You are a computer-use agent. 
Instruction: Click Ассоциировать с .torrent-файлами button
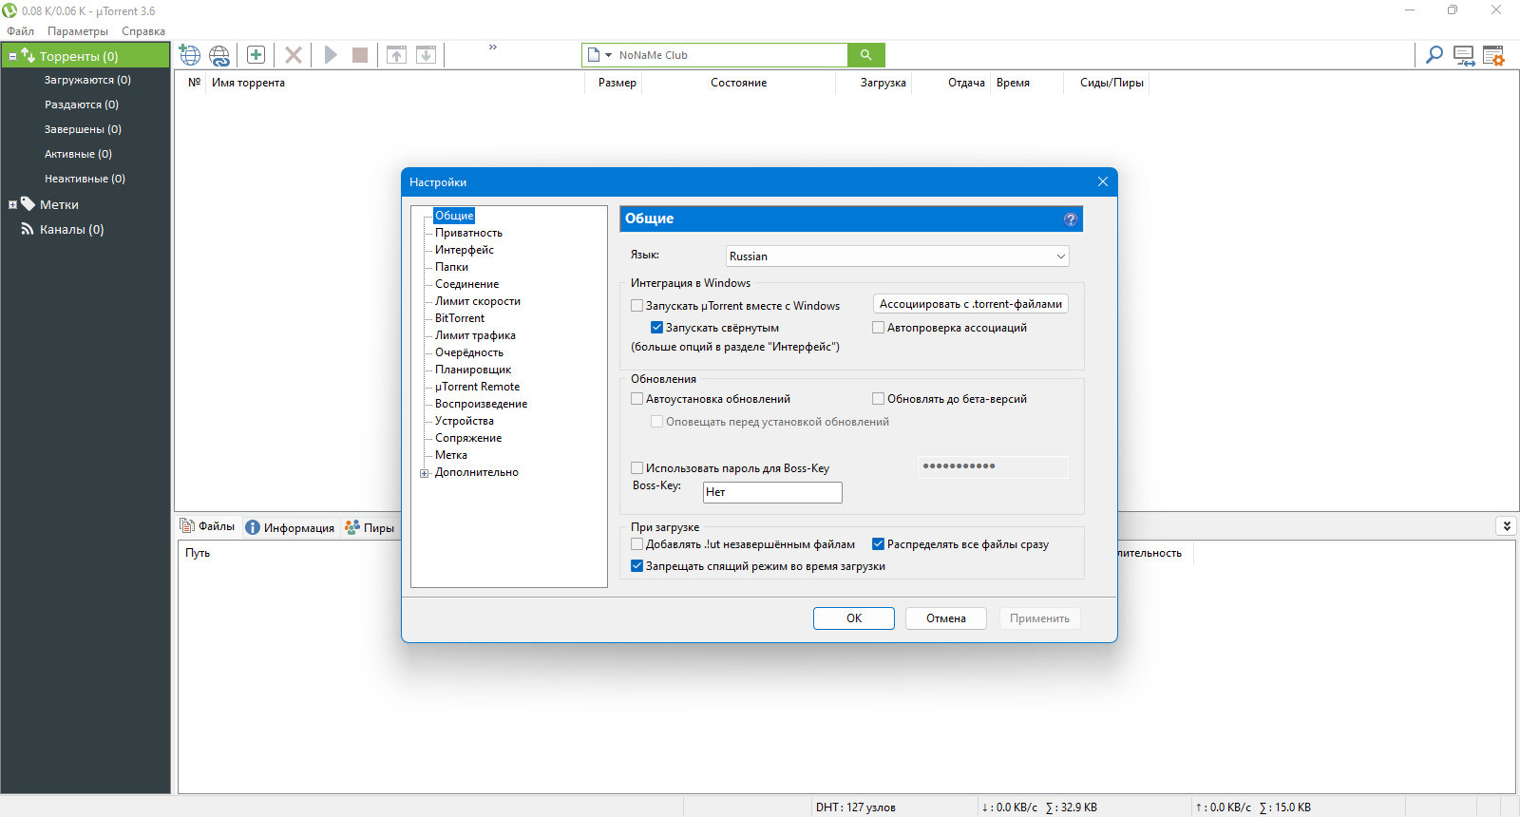click(971, 304)
